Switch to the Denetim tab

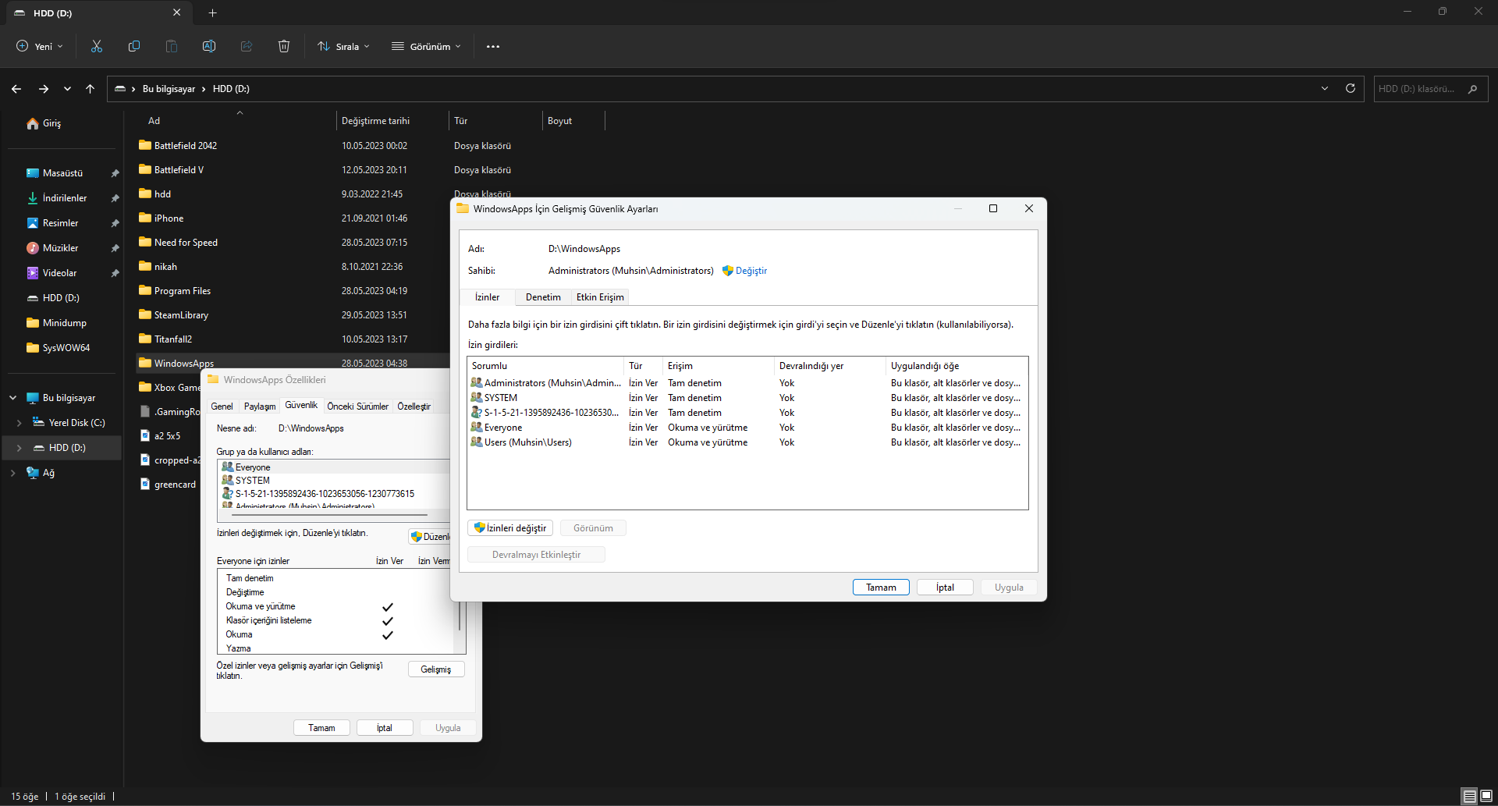point(543,297)
